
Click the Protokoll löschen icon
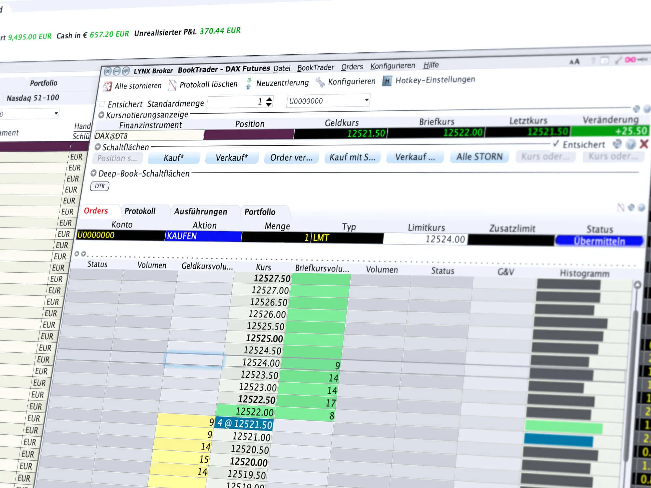point(173,85)
